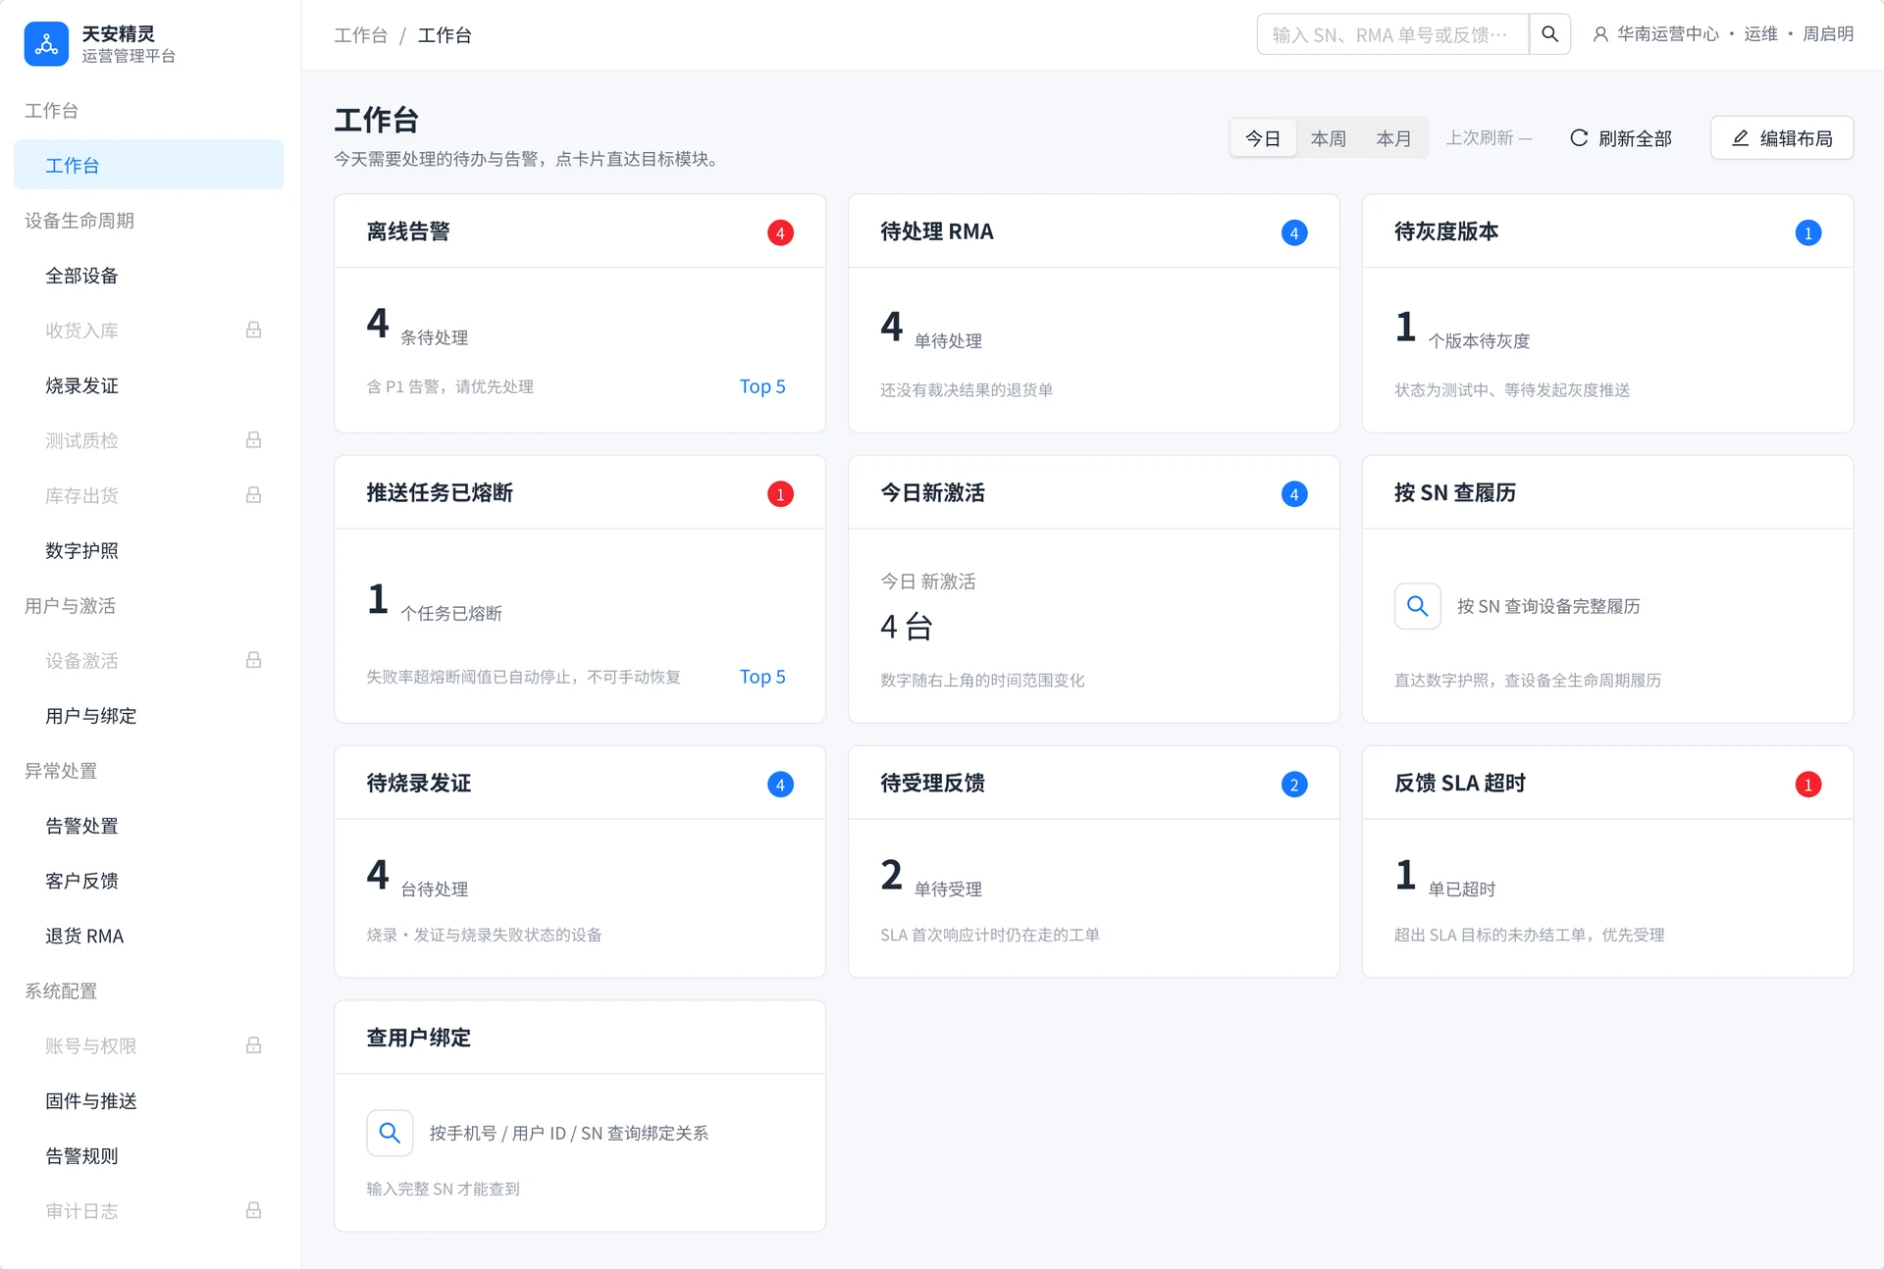Screen dimensions: 1884x1269
Task: Click the 4 台 activation count
Action: [x=907, y=626]
